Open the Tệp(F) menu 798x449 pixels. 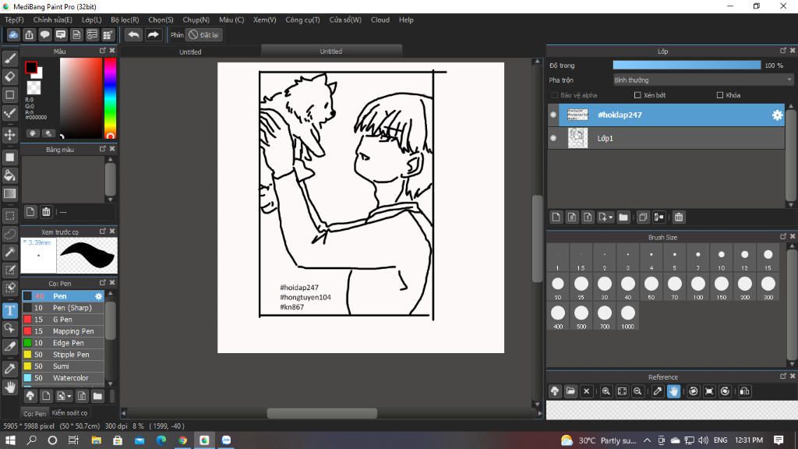coord(14,19)
